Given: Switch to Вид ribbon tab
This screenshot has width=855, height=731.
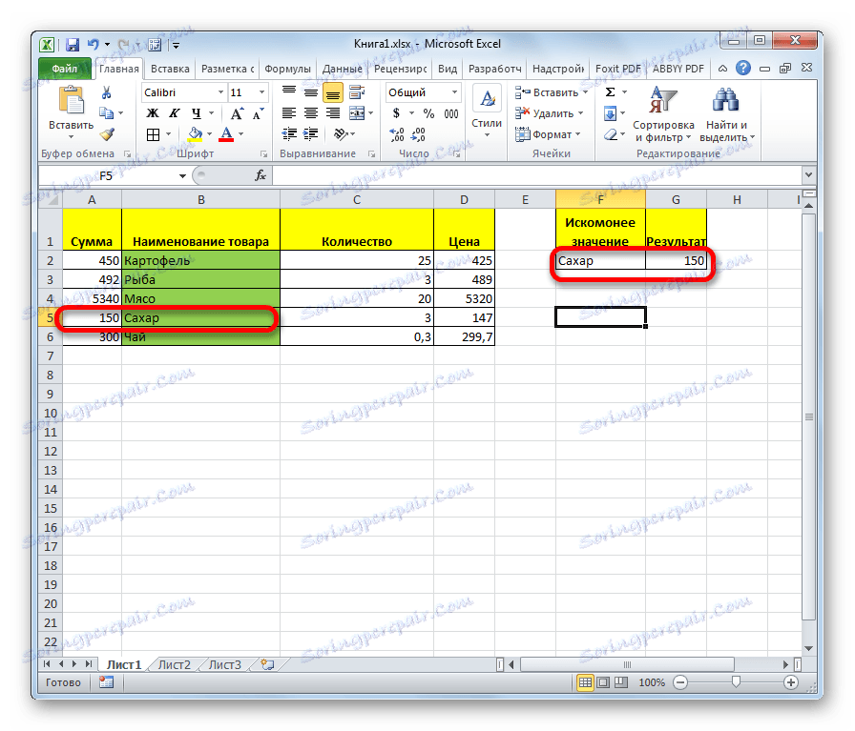Looking at the screenshot, I should (448, 69).
